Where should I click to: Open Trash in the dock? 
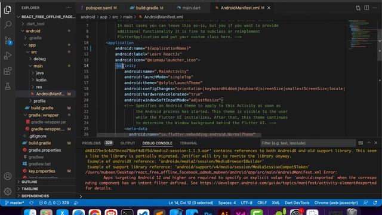(352, 212)
